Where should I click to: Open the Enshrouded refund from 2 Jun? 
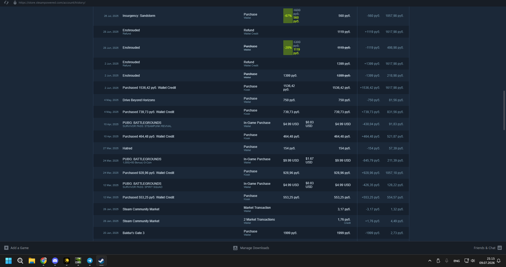(x=251, y=64)
